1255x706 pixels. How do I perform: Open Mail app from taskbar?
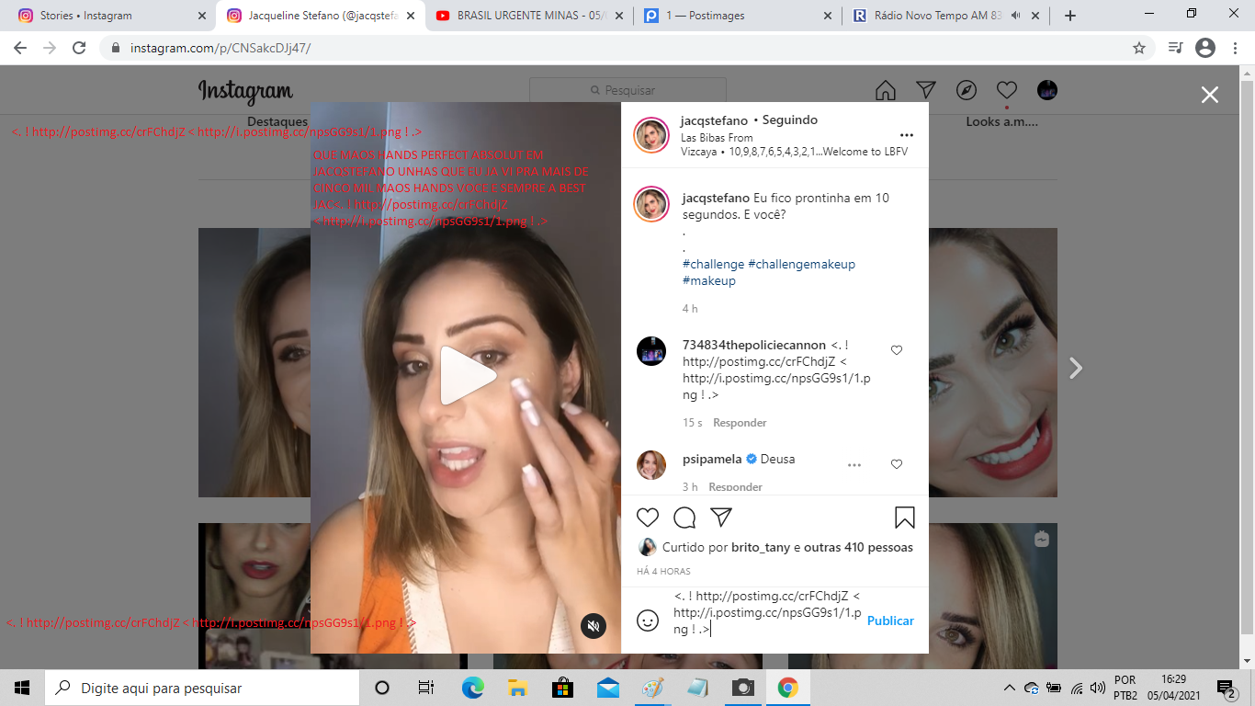point(607,688)
